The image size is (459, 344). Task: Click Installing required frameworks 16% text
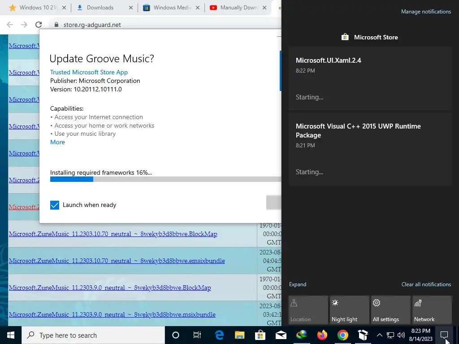[101, 172]
